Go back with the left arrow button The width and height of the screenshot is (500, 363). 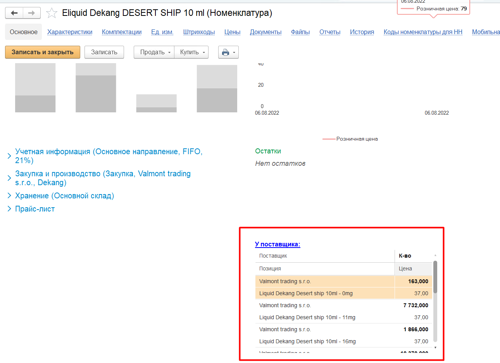(x=14, y=13)
